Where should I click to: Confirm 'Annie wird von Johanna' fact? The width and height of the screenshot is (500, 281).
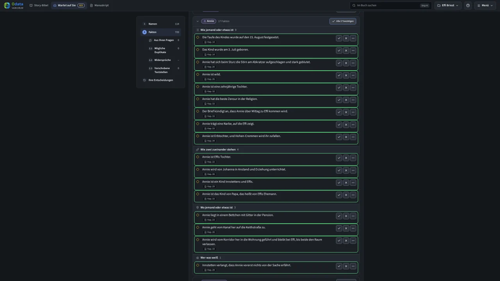click(339, 171)
